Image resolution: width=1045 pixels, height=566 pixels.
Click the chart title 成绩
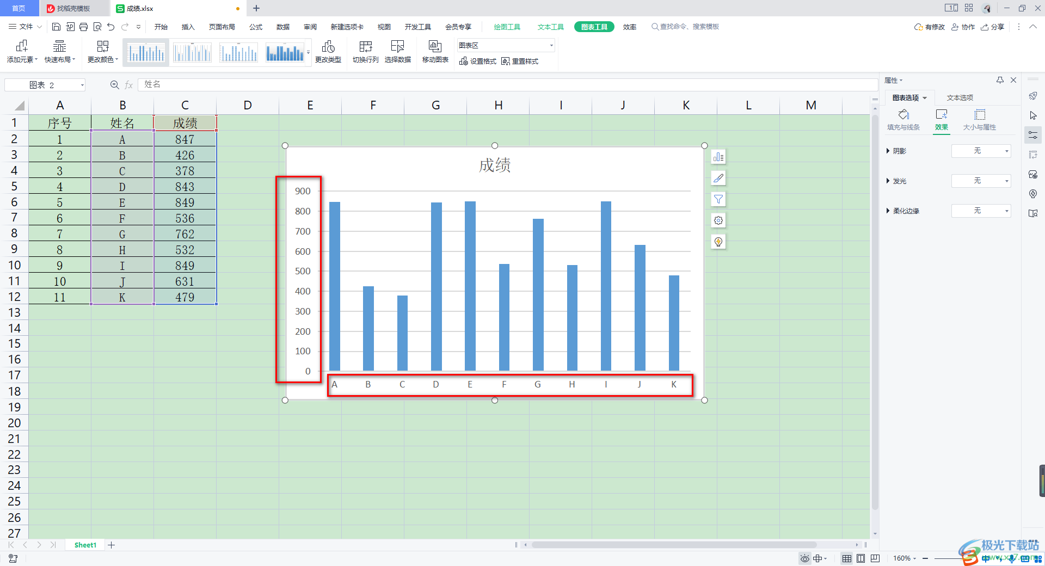click(495, 165)
